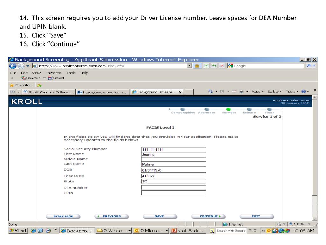Click the address bar URL field
326x245 pixels.
110,66
